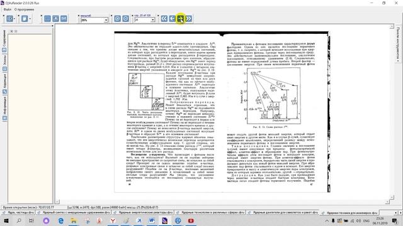Image resolution: width=403 pixels, height=226 pixels.
Task: Select the first layout icon in toolbar
Action: (47, 19)
